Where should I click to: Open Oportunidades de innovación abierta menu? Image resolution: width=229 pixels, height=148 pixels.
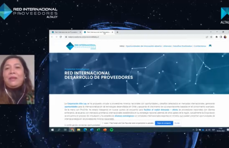click(x=144, y=46)
